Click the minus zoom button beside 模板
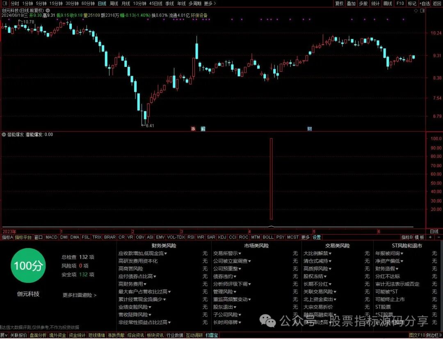443x339 pixels. tap(439, 237)
